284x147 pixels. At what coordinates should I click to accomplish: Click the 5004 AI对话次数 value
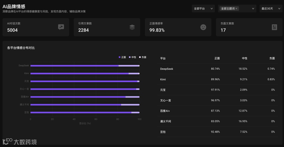tap(13, 30)
